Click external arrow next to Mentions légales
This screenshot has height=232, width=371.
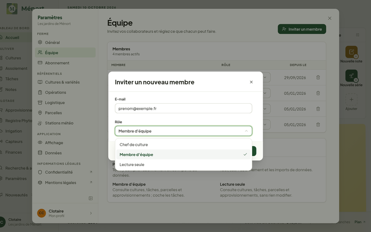91,183
